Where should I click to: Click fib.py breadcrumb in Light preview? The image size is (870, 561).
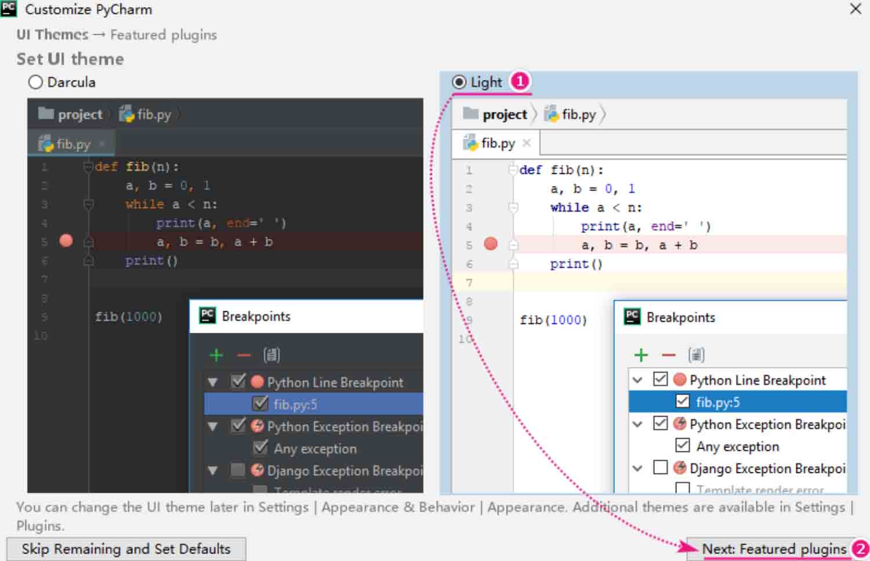coord(571,114)
